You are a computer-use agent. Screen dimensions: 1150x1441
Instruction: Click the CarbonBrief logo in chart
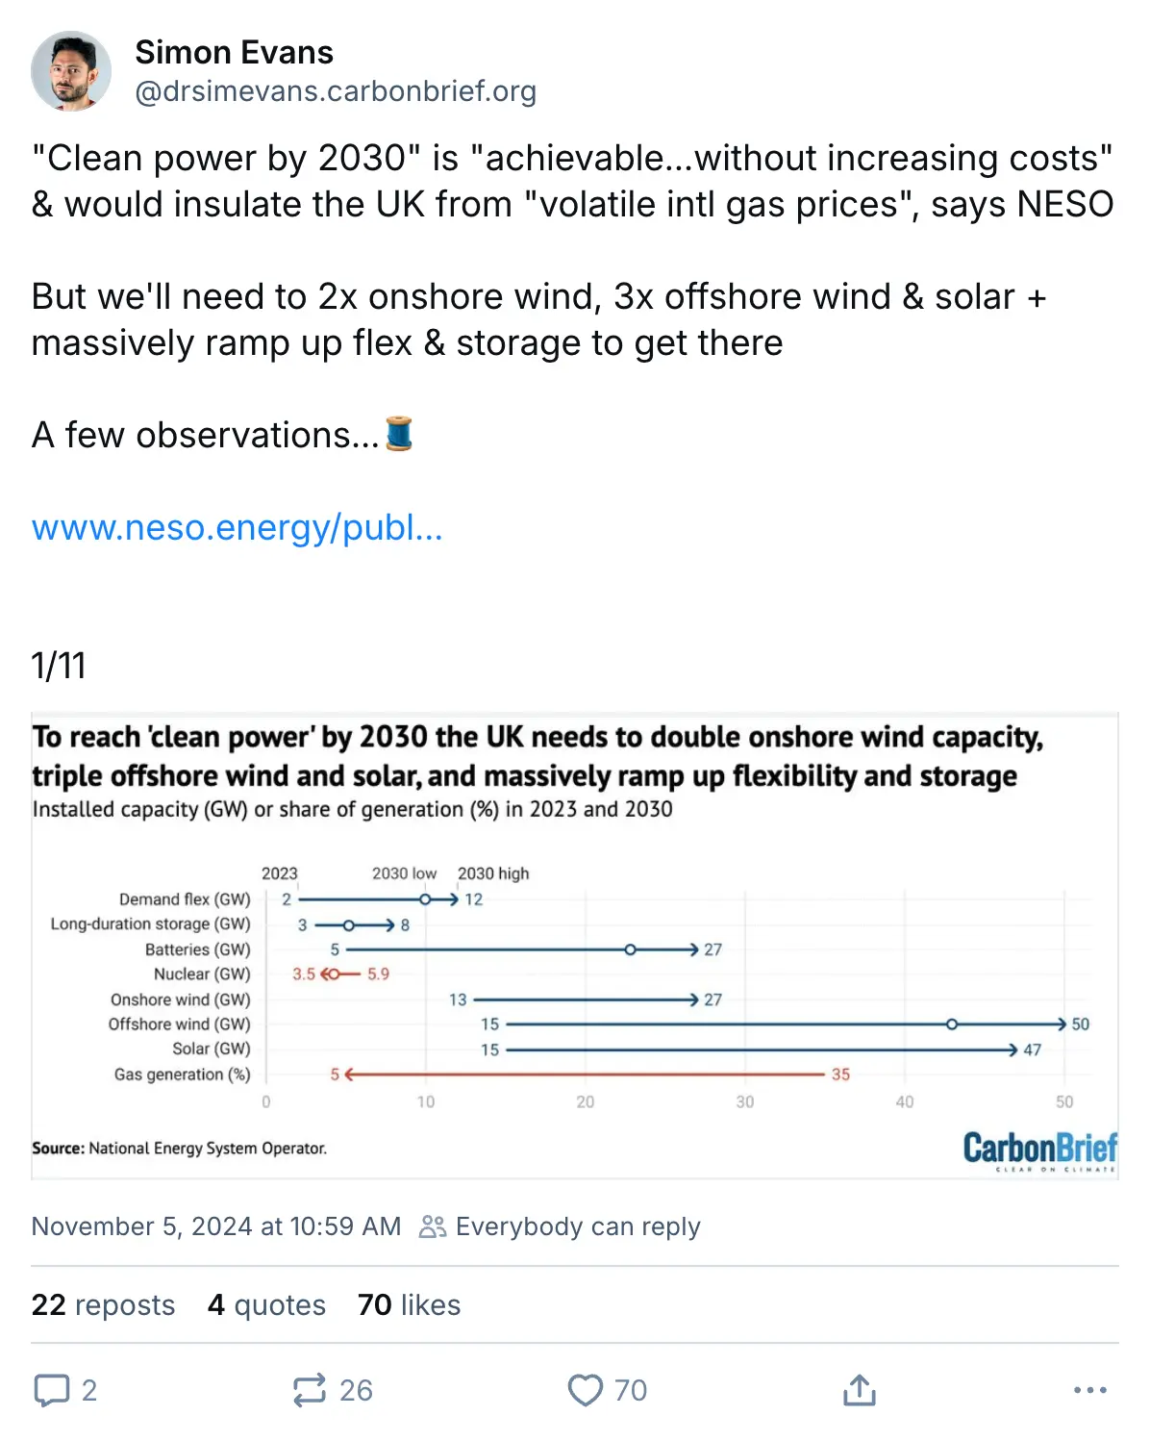click(1039, 1150)
